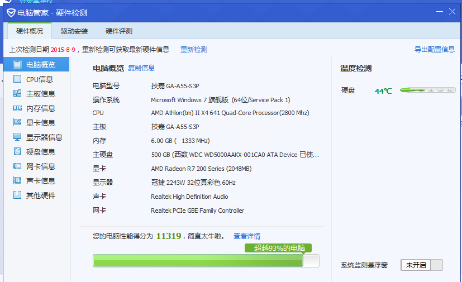Screen dimensions: 462x282
Task: Click the 44℃ hard disk temperature value
Action: [383, 91]
